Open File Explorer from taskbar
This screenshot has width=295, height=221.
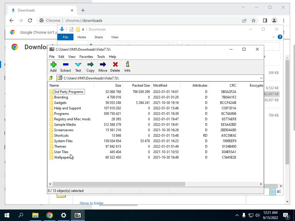35,215
